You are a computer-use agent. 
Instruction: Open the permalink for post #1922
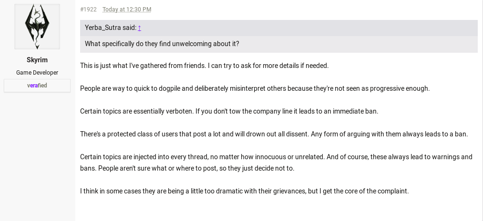pos(88,9)
